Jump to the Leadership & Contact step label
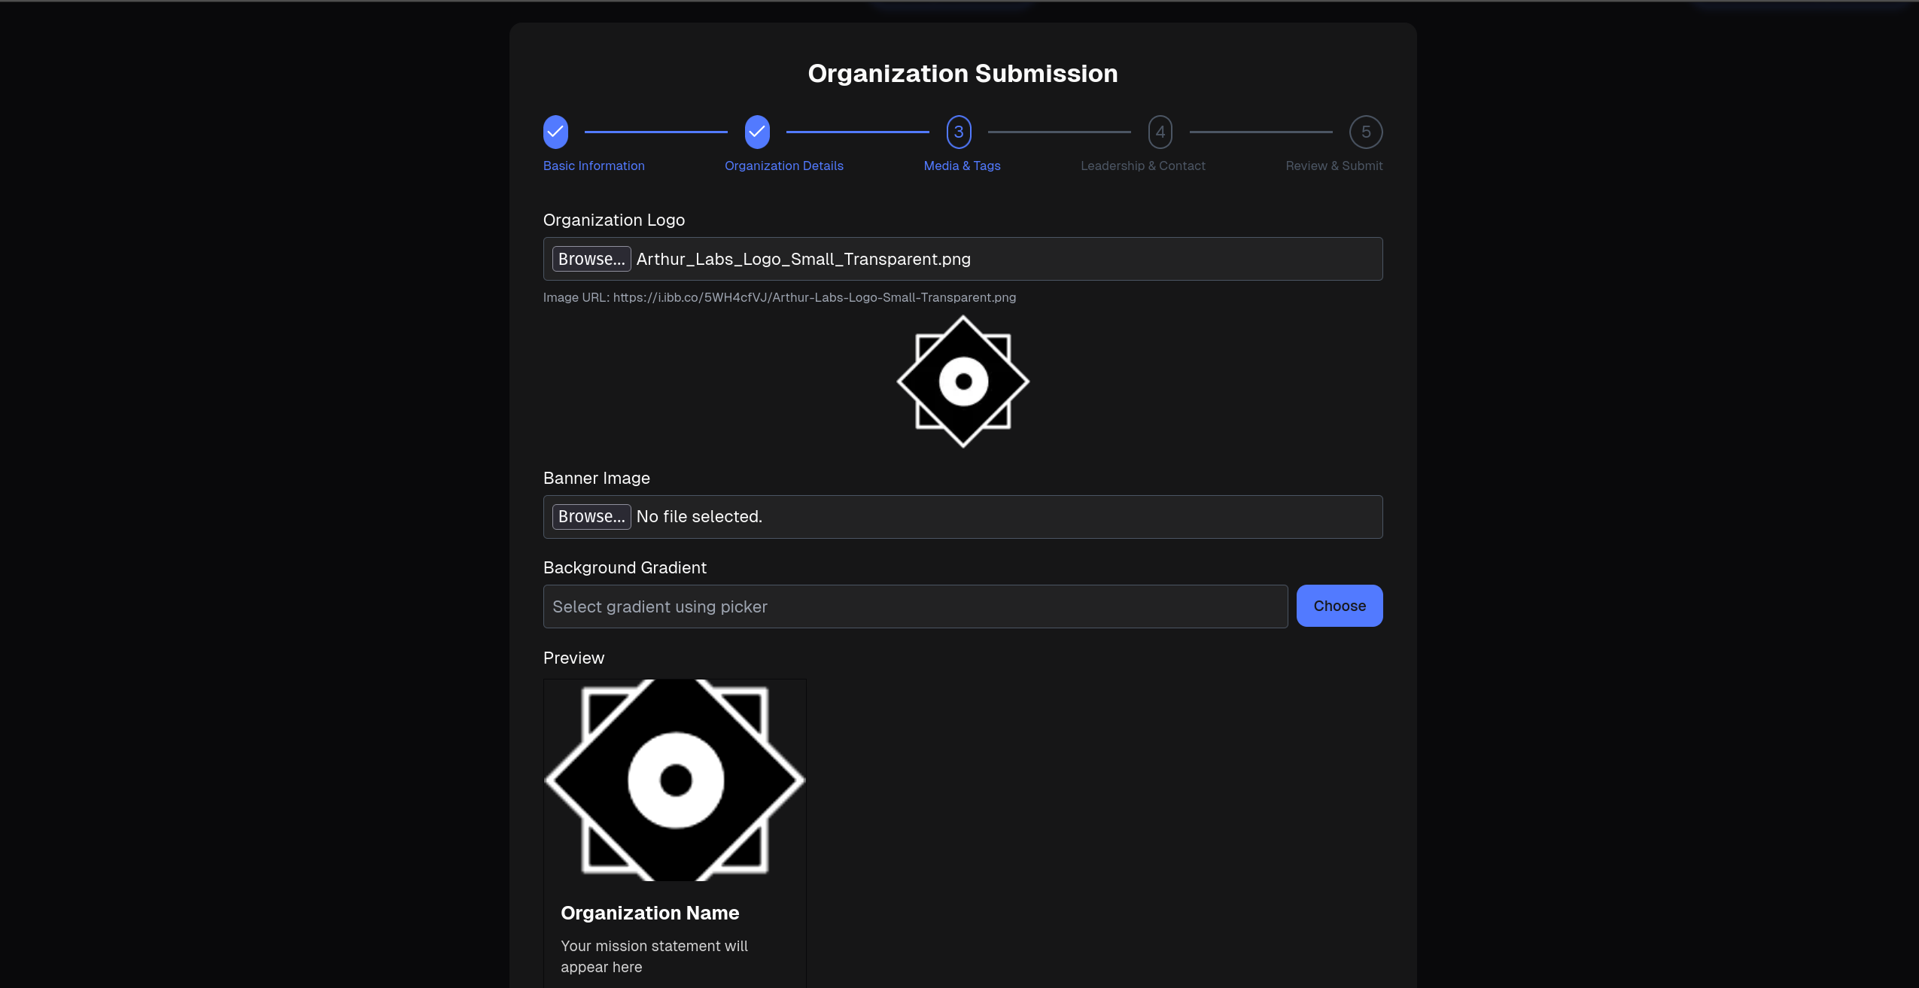This screenshot has height=988, width=1919. 1142,166
